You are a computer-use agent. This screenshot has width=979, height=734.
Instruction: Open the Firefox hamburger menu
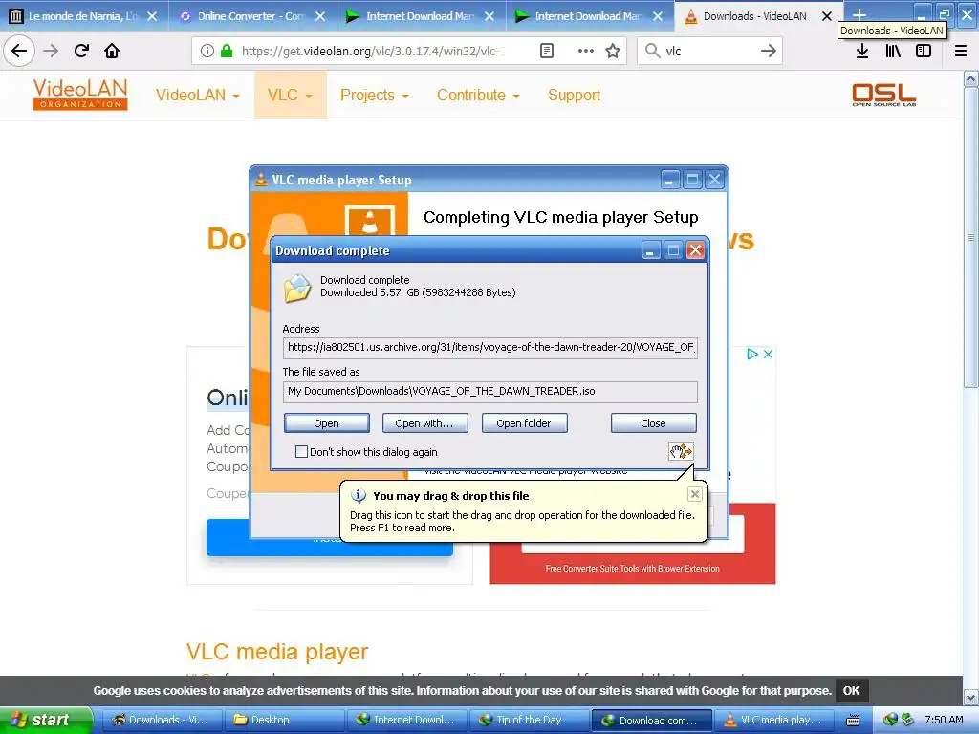click(x=961, y=51)
